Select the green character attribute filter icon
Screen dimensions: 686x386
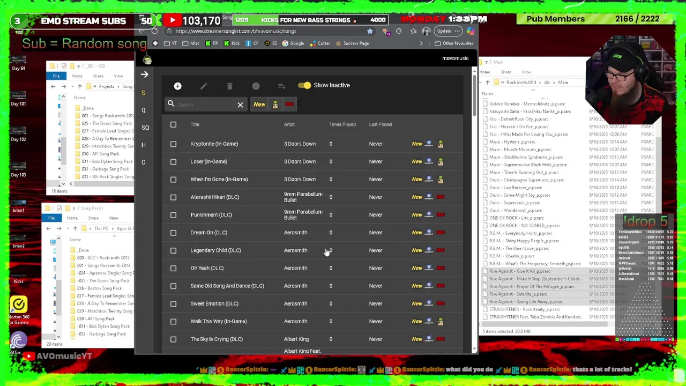[x=275, y=105]
